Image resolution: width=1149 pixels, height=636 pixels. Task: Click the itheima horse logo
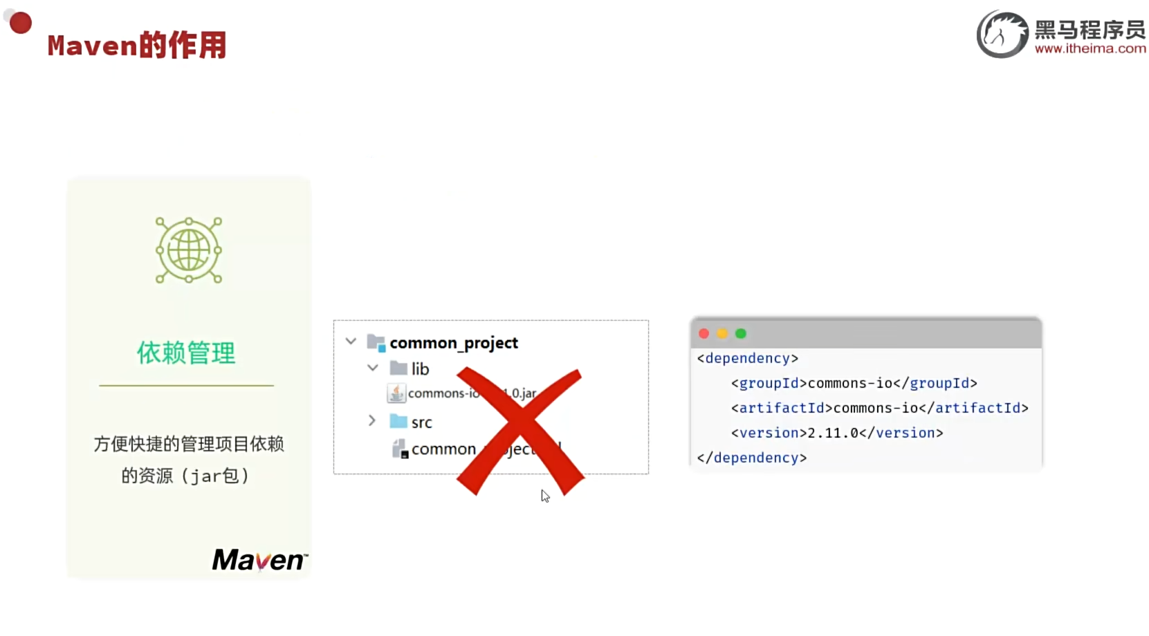[1002, 35]
